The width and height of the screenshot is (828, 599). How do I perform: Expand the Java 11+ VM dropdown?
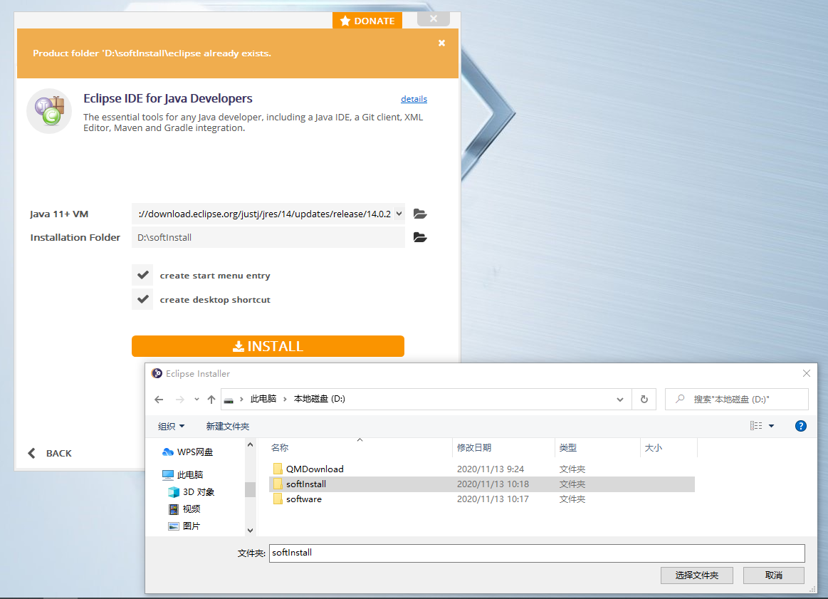pos(399,214)
